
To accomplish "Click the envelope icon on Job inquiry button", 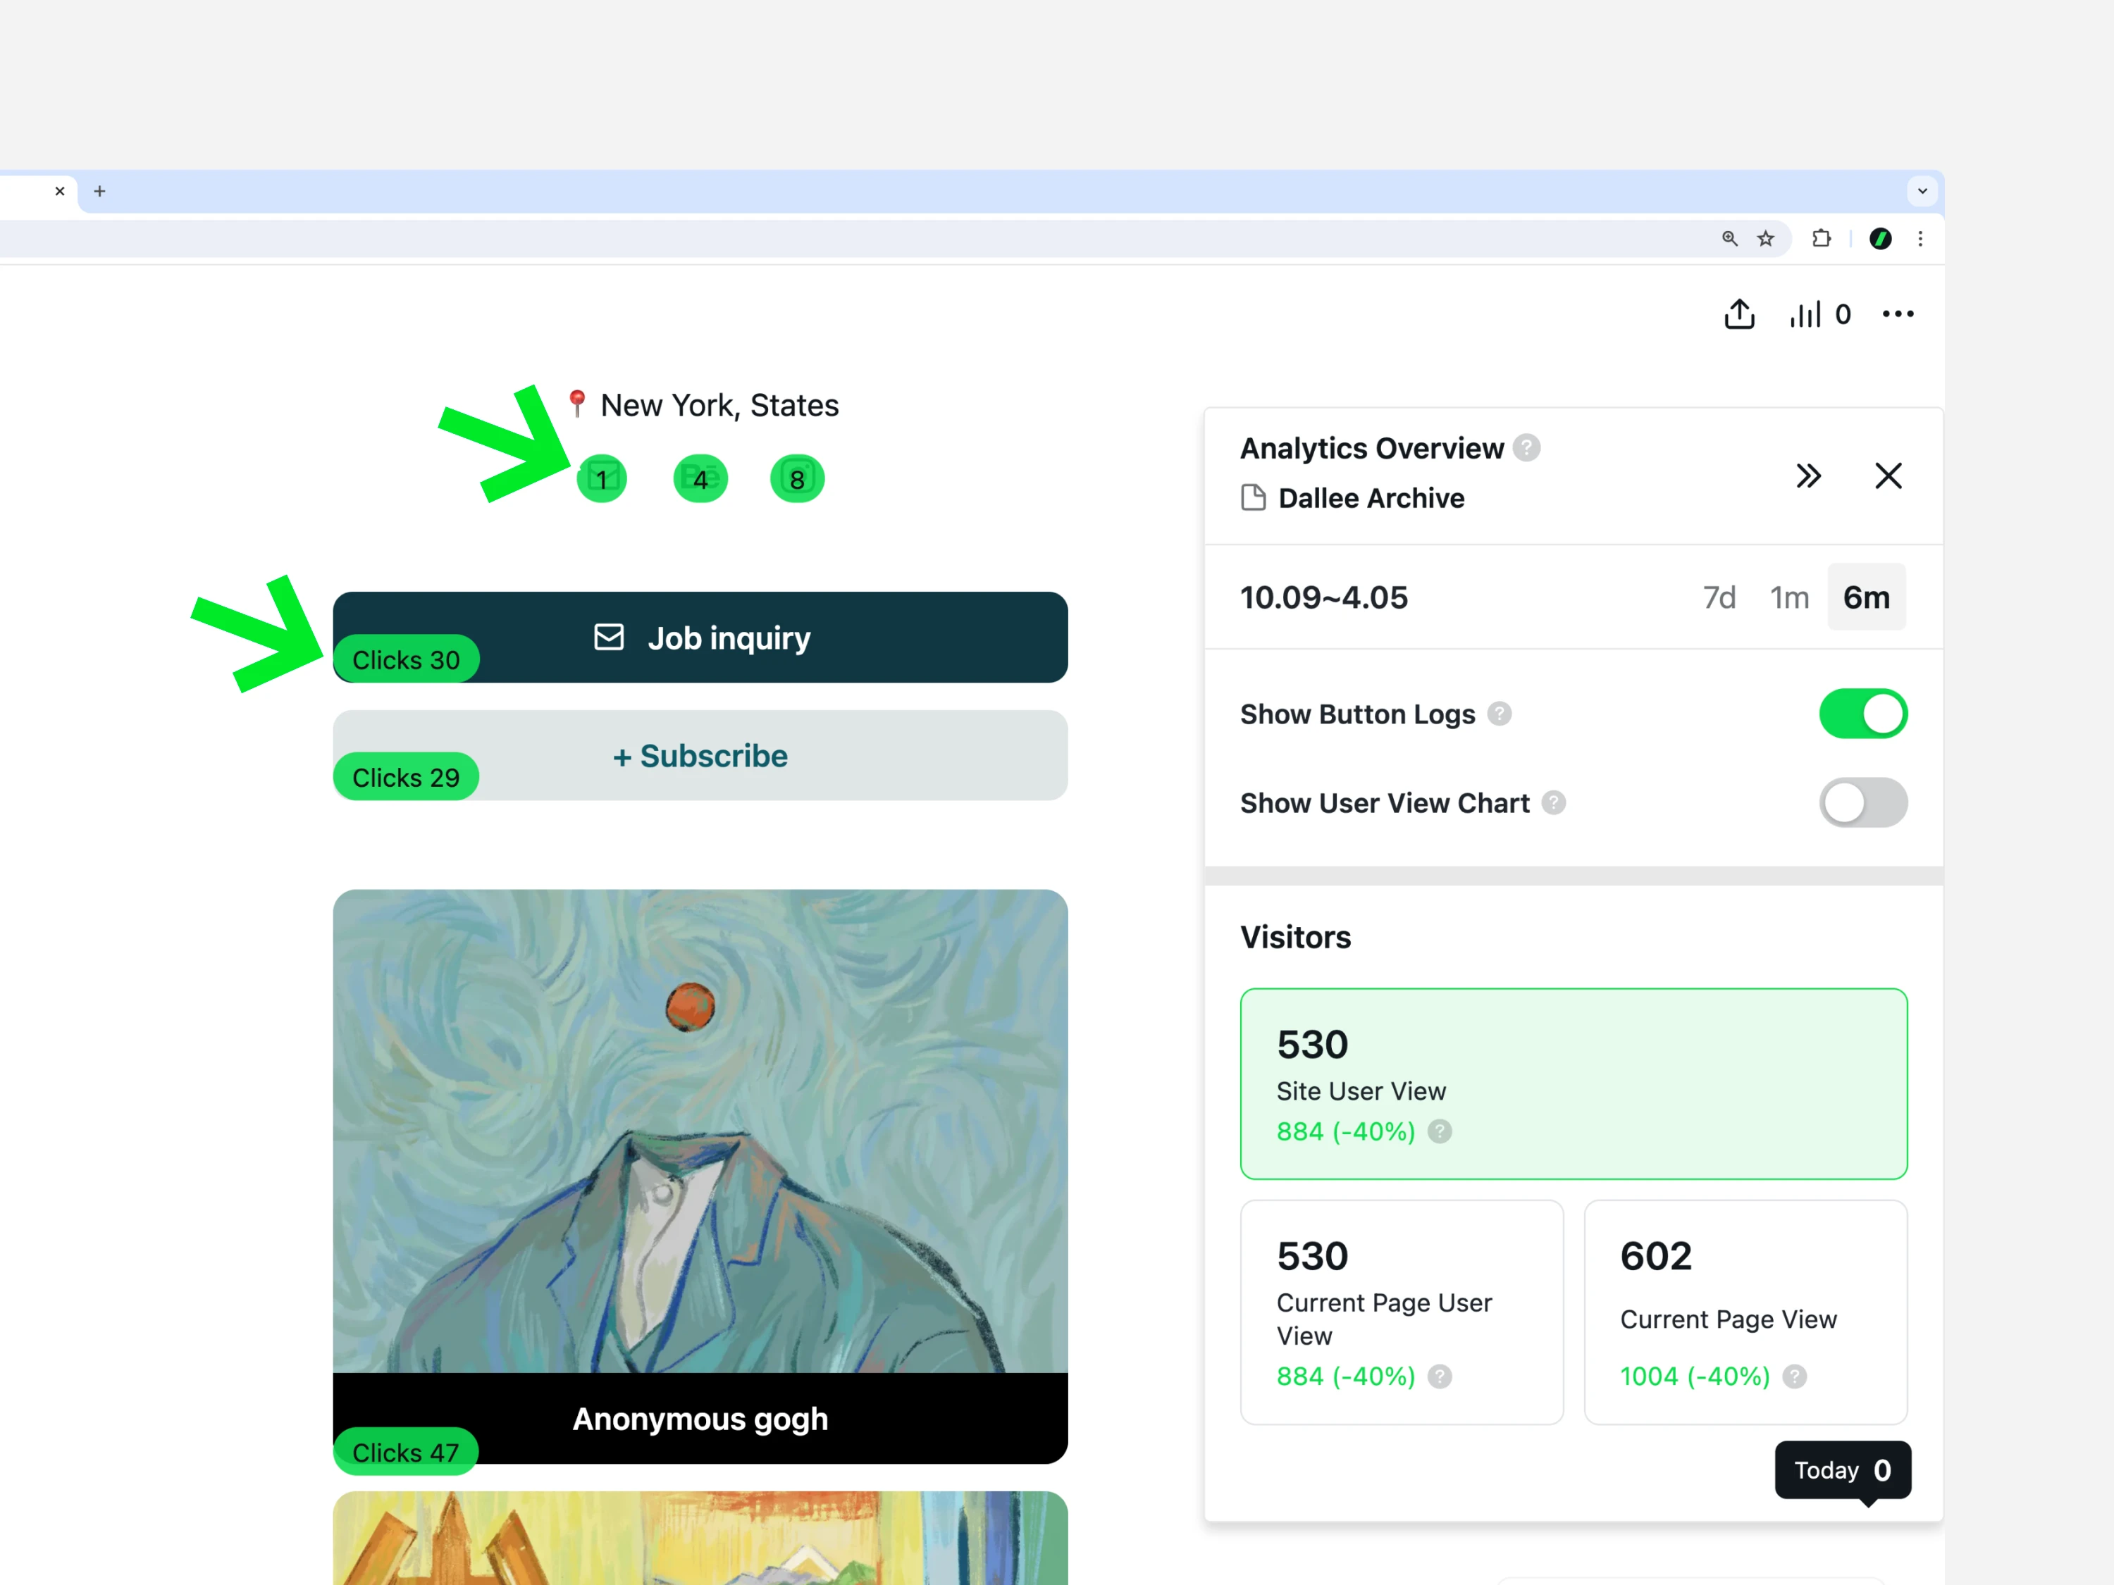I will click(609, 638).
